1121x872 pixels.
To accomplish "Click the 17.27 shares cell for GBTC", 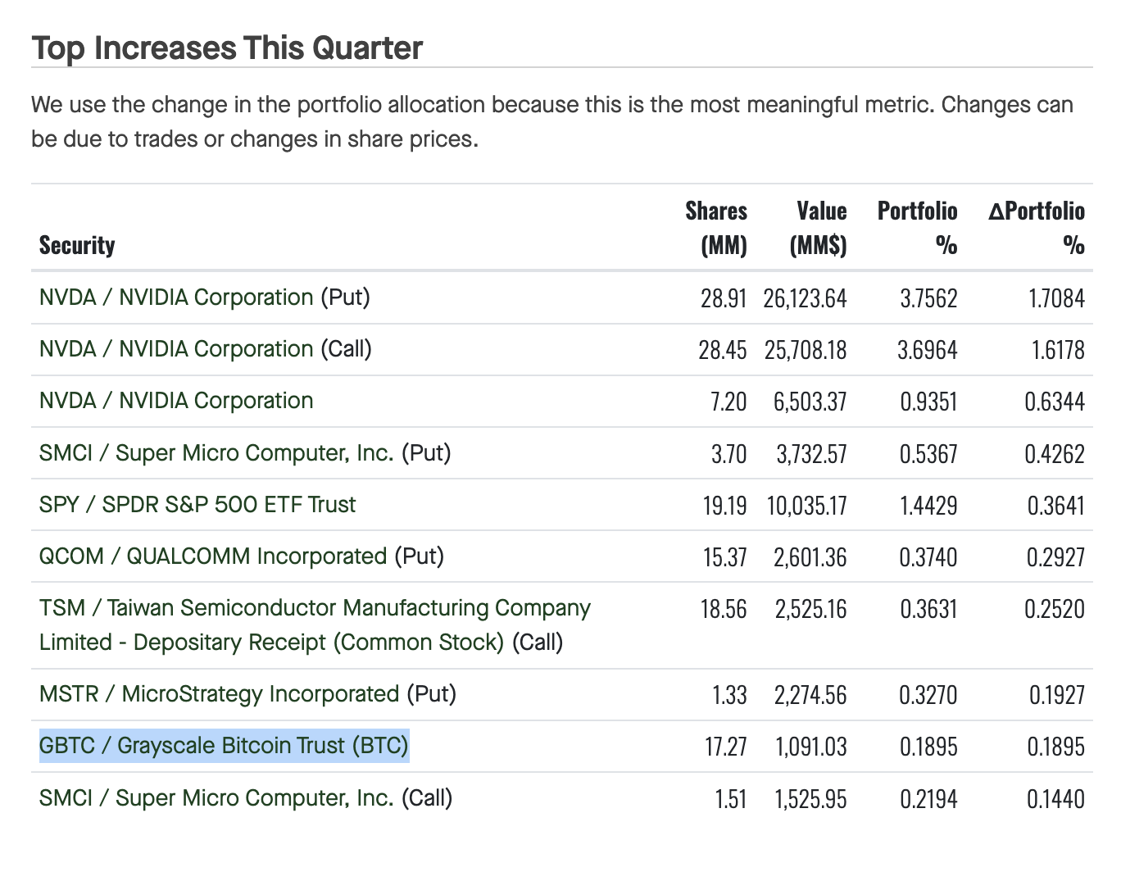I will pyautogui.click(x=725, y=747).
